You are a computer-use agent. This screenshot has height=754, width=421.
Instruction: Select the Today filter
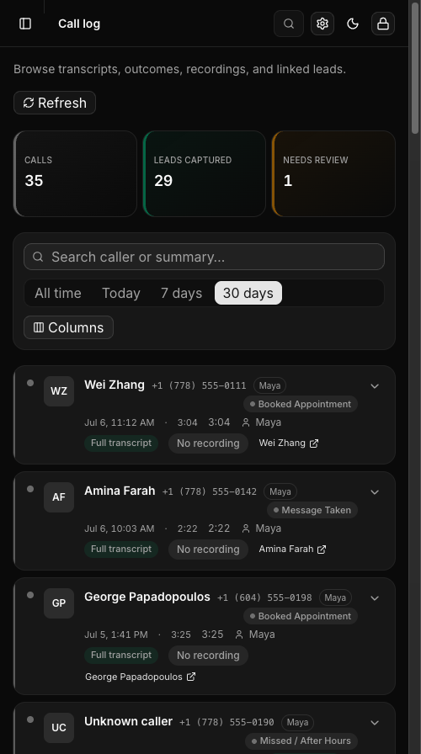tap(120, 293)
